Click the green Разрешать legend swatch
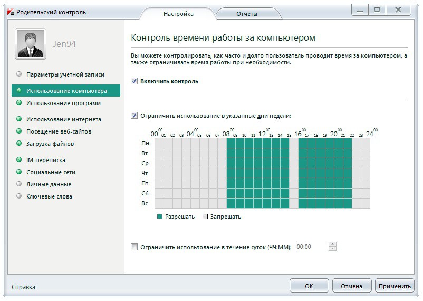This screenshot has height=301, width=423. click(x=160, y=217)
